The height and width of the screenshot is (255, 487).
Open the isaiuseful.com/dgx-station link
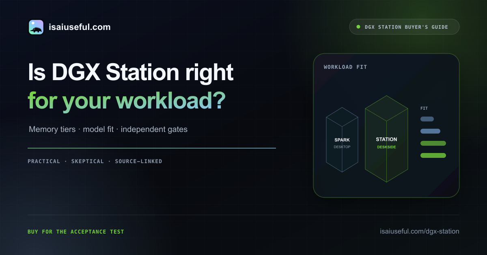tap(420, 232)
